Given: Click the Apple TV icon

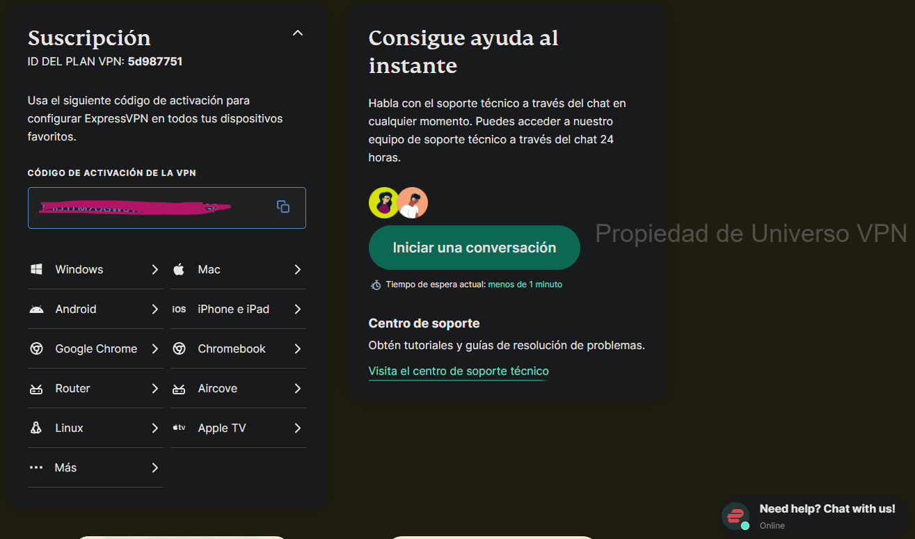Looking at the screenshot, I should pyautogui.click(x=179, y=428).
